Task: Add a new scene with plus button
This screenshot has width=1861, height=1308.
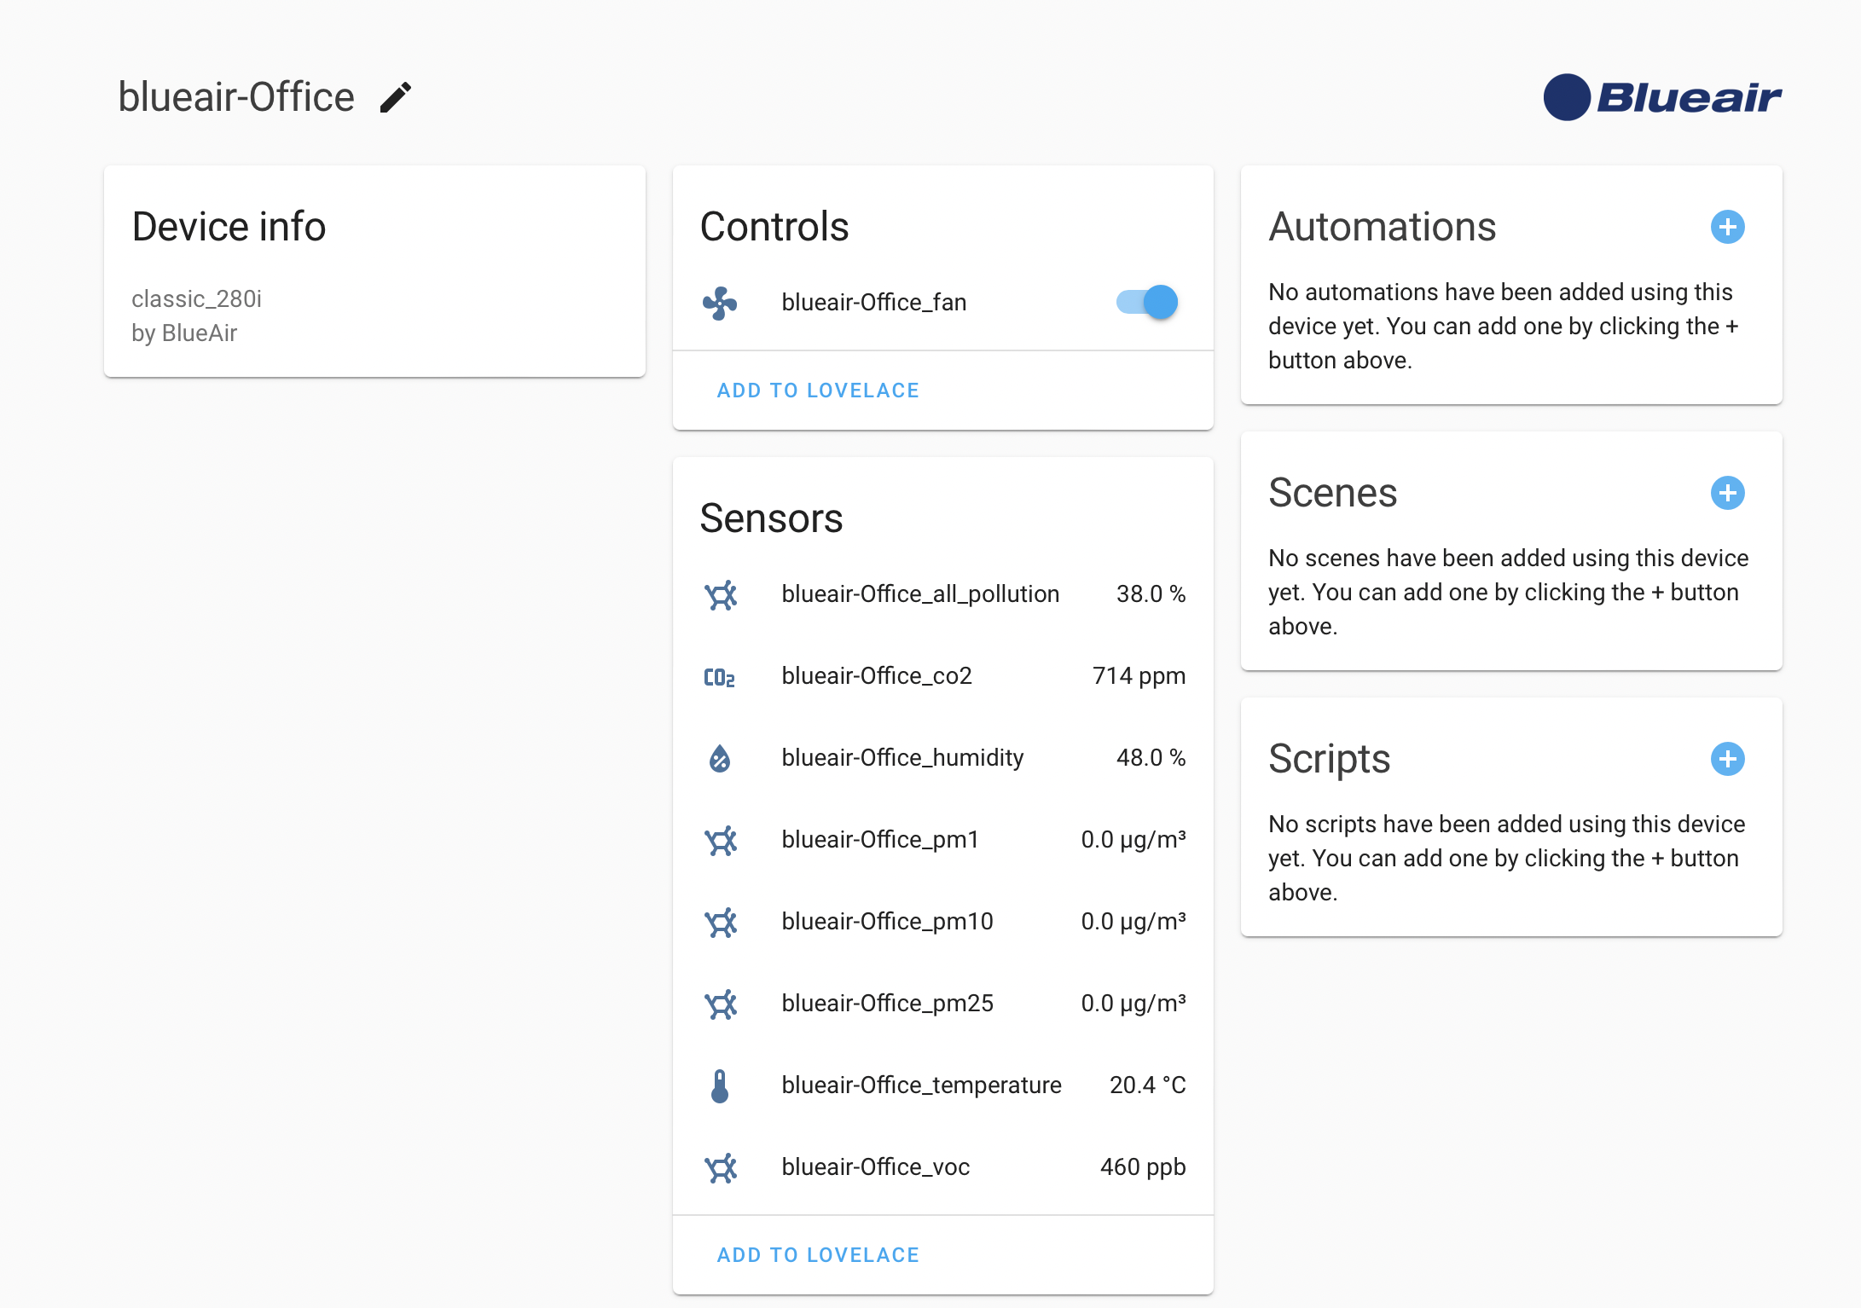Action: pyautogui.click(x=1727, y=493)
